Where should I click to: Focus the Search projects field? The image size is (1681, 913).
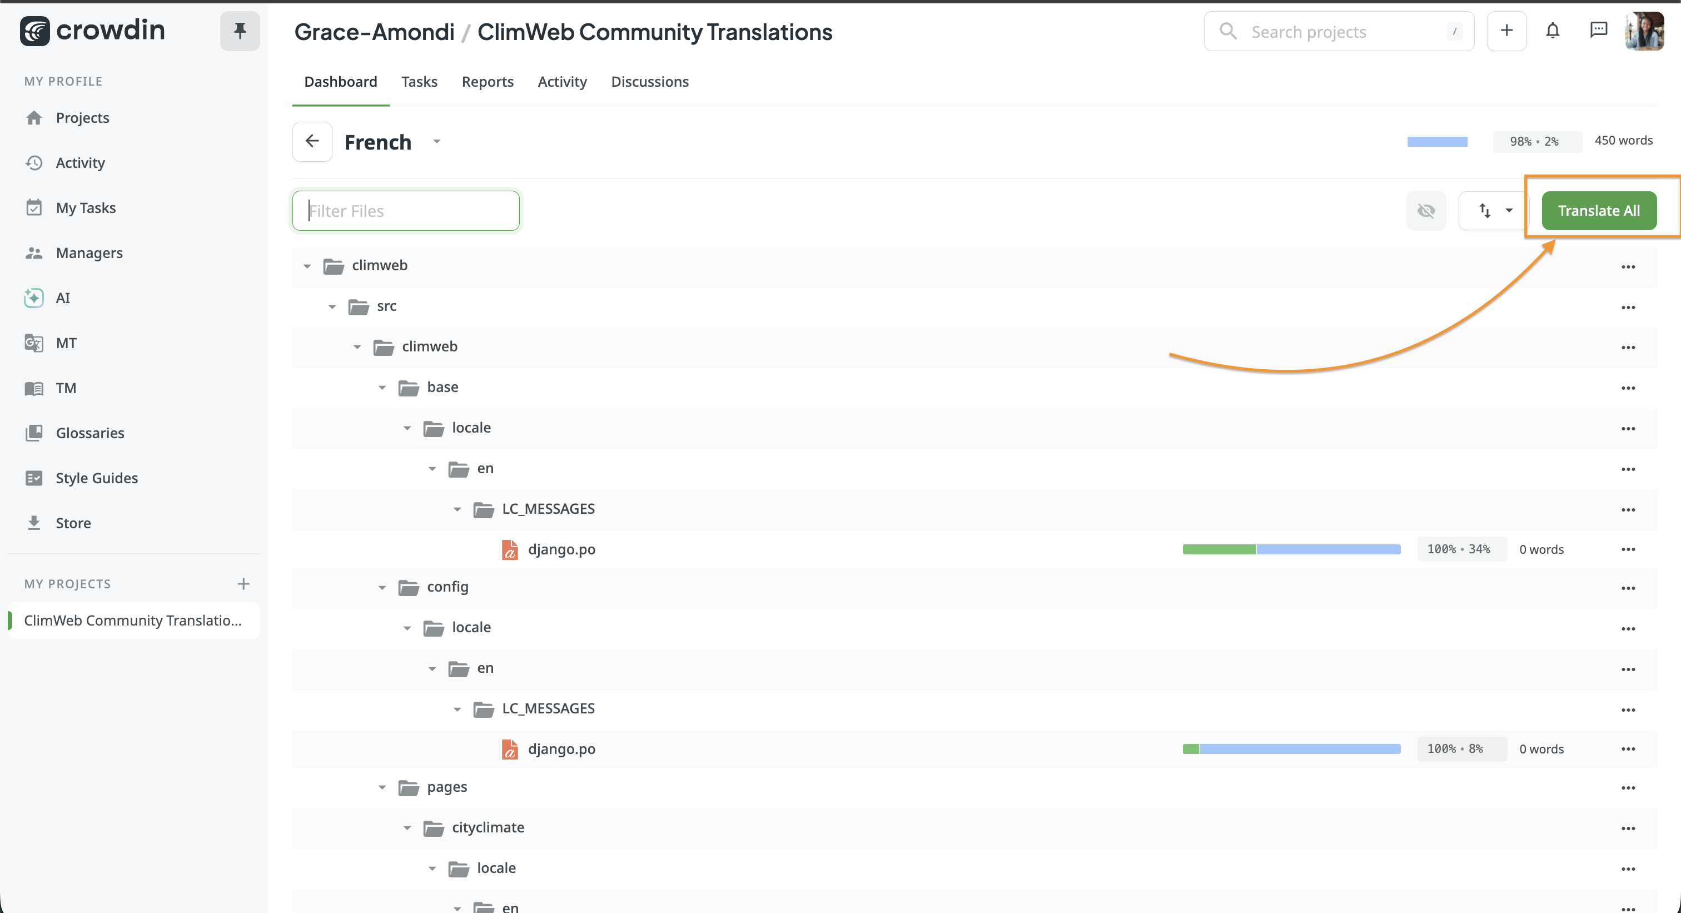point(1339,31)
